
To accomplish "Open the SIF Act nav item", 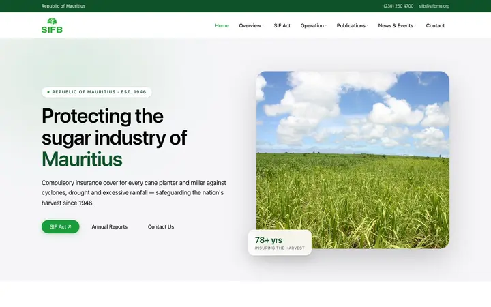I will (x=282, y=26).
